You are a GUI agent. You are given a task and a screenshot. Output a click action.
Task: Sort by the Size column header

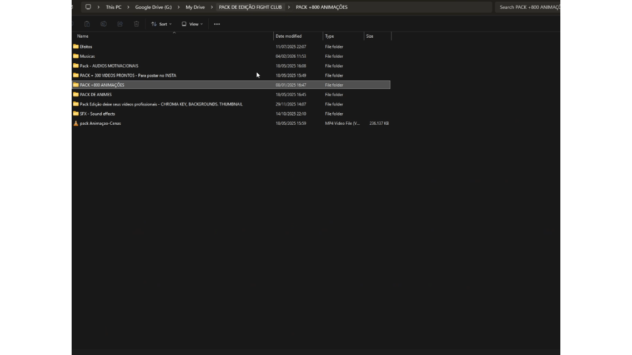pos(370,36)
